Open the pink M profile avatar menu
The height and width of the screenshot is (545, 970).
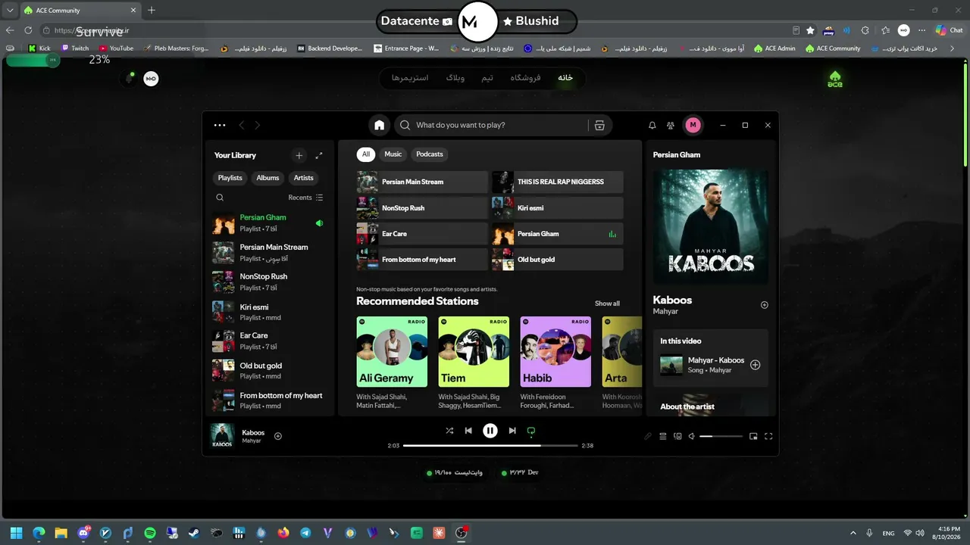click(x=693, y=126)
